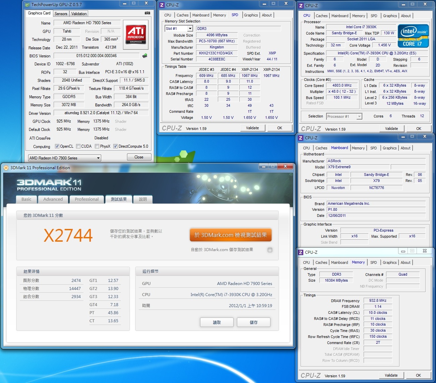Click the Close button in GPU-Z
The height and width of the screenshot is (383, 436).
[139, 157]
